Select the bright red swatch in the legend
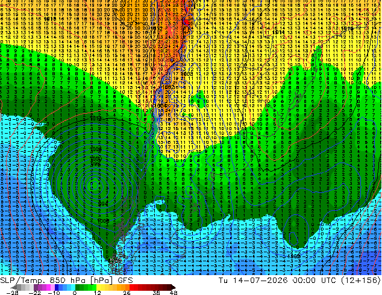The width and height of the screenshot is (382, 295). pyautogui.click(x=132, y=287)
